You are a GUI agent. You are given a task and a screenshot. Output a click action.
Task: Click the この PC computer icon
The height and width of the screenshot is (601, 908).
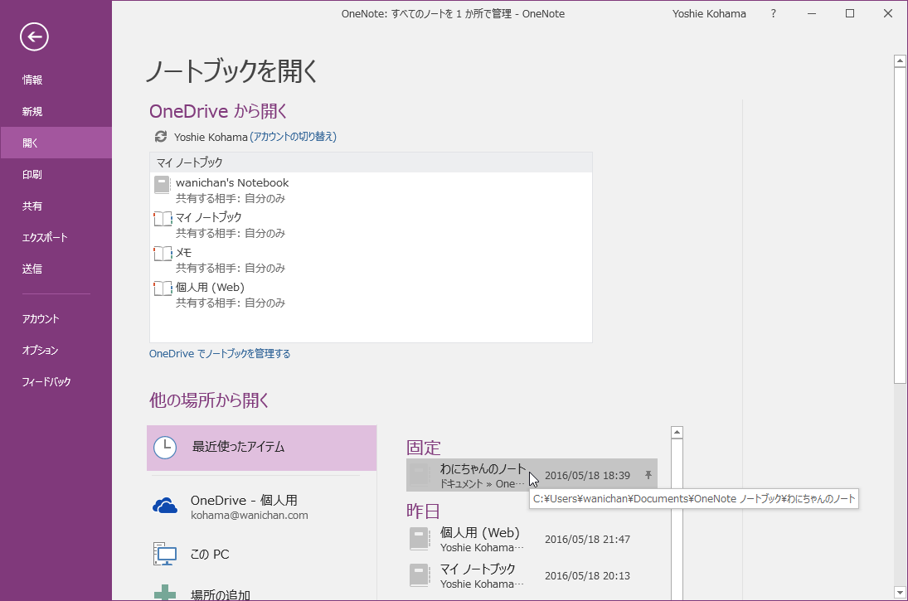[x=165, y=554]
